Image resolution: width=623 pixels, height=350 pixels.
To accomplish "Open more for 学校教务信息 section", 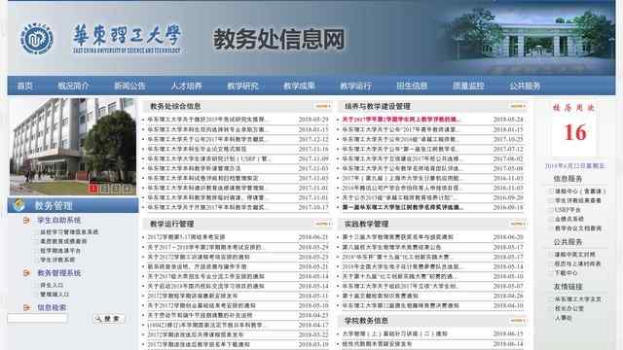I will pos(517,321).
